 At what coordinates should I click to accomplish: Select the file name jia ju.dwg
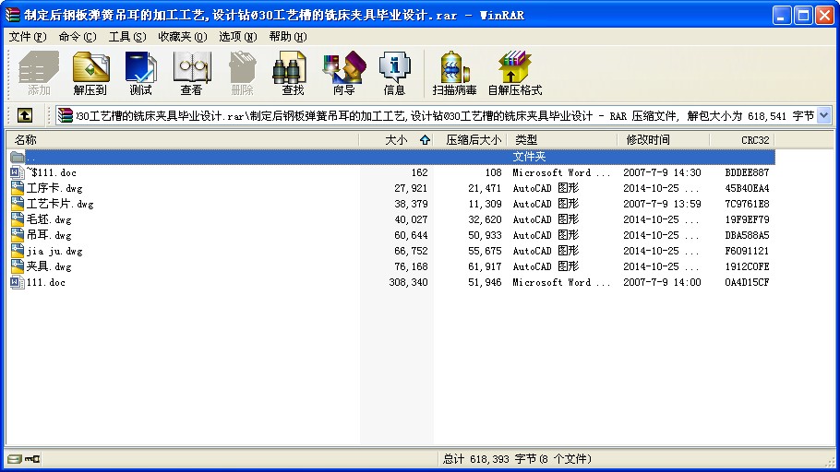[x=54, y=251]
